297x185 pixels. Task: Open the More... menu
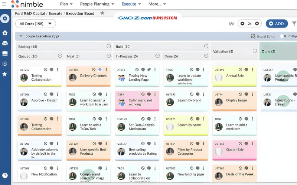pos(157,4)
